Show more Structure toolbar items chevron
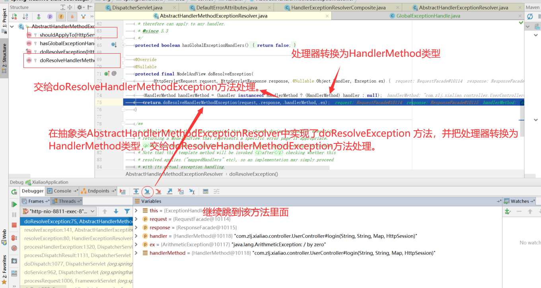541x288 pixels. tap(92, 16)
